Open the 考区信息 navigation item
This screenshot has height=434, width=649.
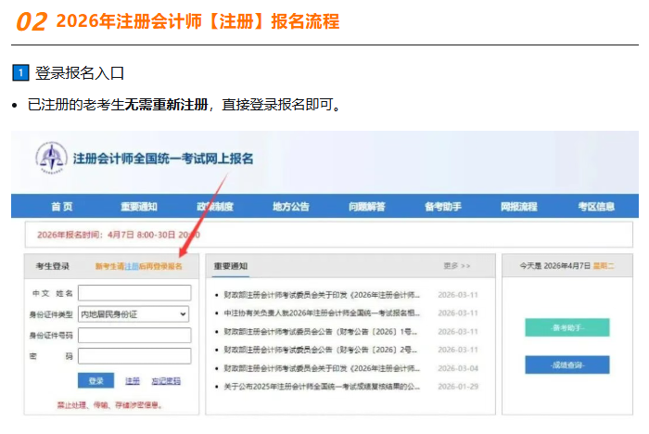click(595, 206)
